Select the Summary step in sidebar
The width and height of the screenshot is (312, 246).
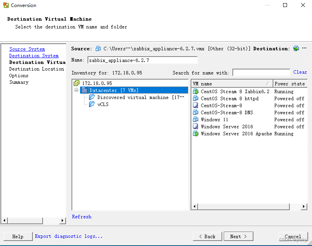coord(19,82)
